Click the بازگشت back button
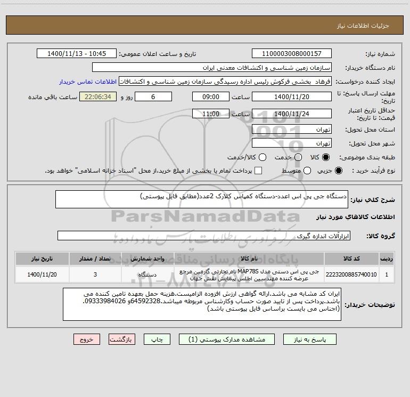The width and height of the screenshot is (410, 397). click(122, 339)
